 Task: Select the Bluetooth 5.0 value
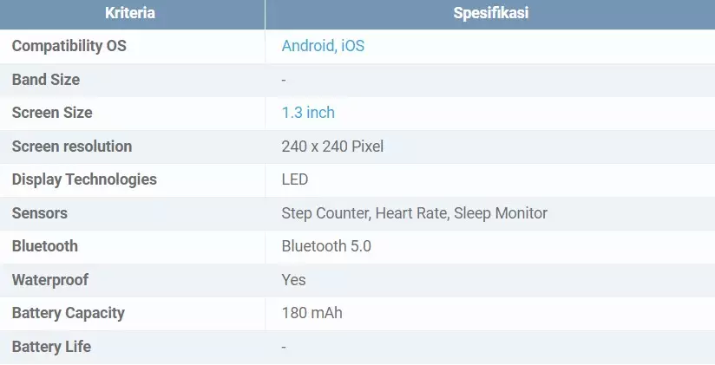(326, 246)
